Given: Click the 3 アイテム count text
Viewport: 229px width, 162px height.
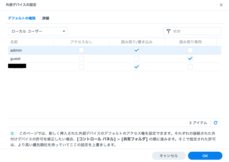Looking at the screenshot, I should point(198,123).
